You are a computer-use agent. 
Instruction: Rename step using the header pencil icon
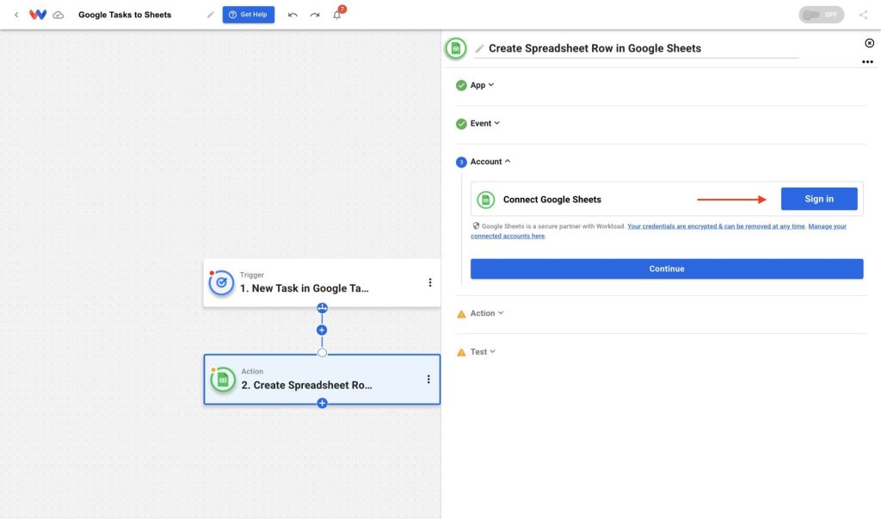point(479,48)
